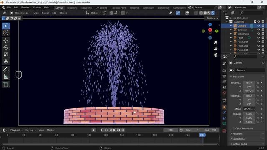Play the animation in reverse

[x=111, y=130]
